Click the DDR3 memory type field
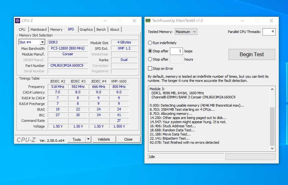The width and height of the screenshot is (288, 185). [x=68, y=42]
